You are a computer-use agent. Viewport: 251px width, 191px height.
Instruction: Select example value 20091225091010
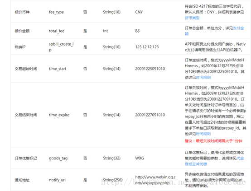[150, 69]
